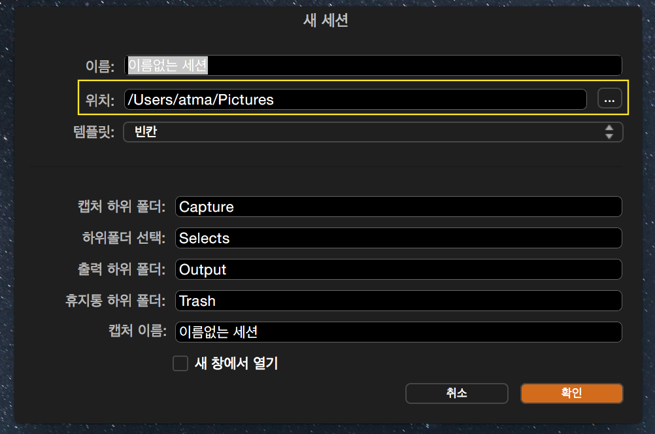Screen dimensions: 655x434
Task: Click the 휴지통 하위 폴더: label
Action: (112, 301)
